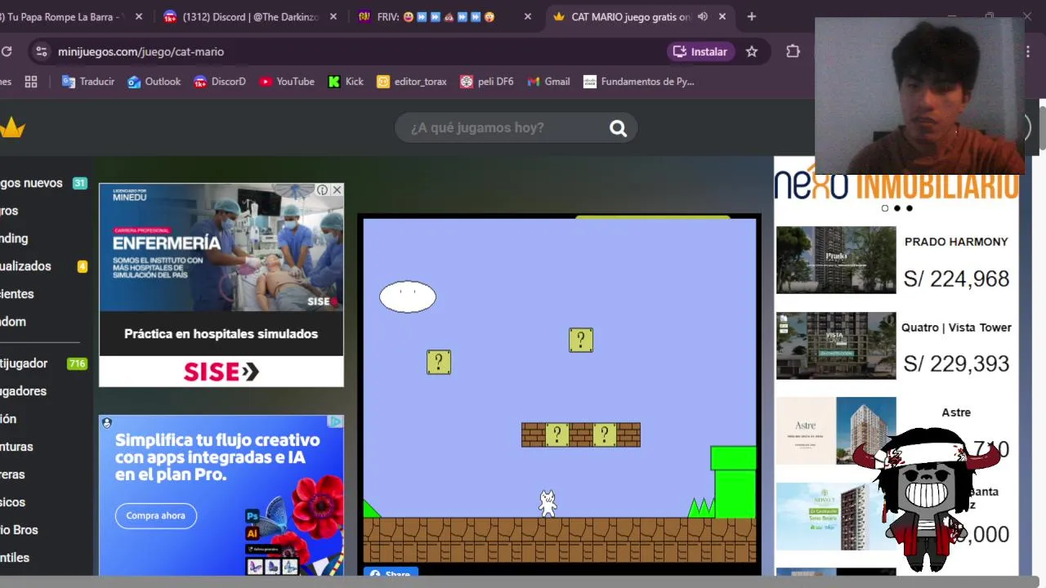Open a new browser tab
This screenshot has width=1046, height=588.
(752, 16)
